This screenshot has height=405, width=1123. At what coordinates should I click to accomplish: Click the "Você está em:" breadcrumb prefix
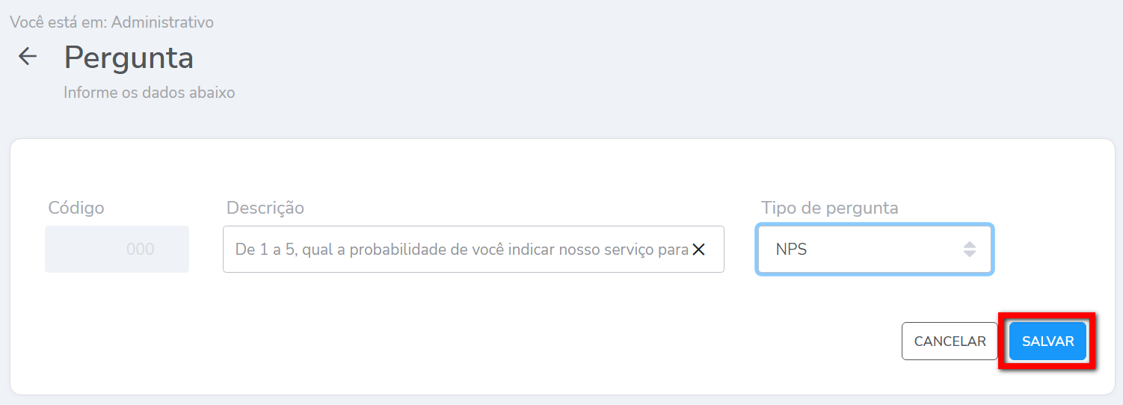point(59,22)
